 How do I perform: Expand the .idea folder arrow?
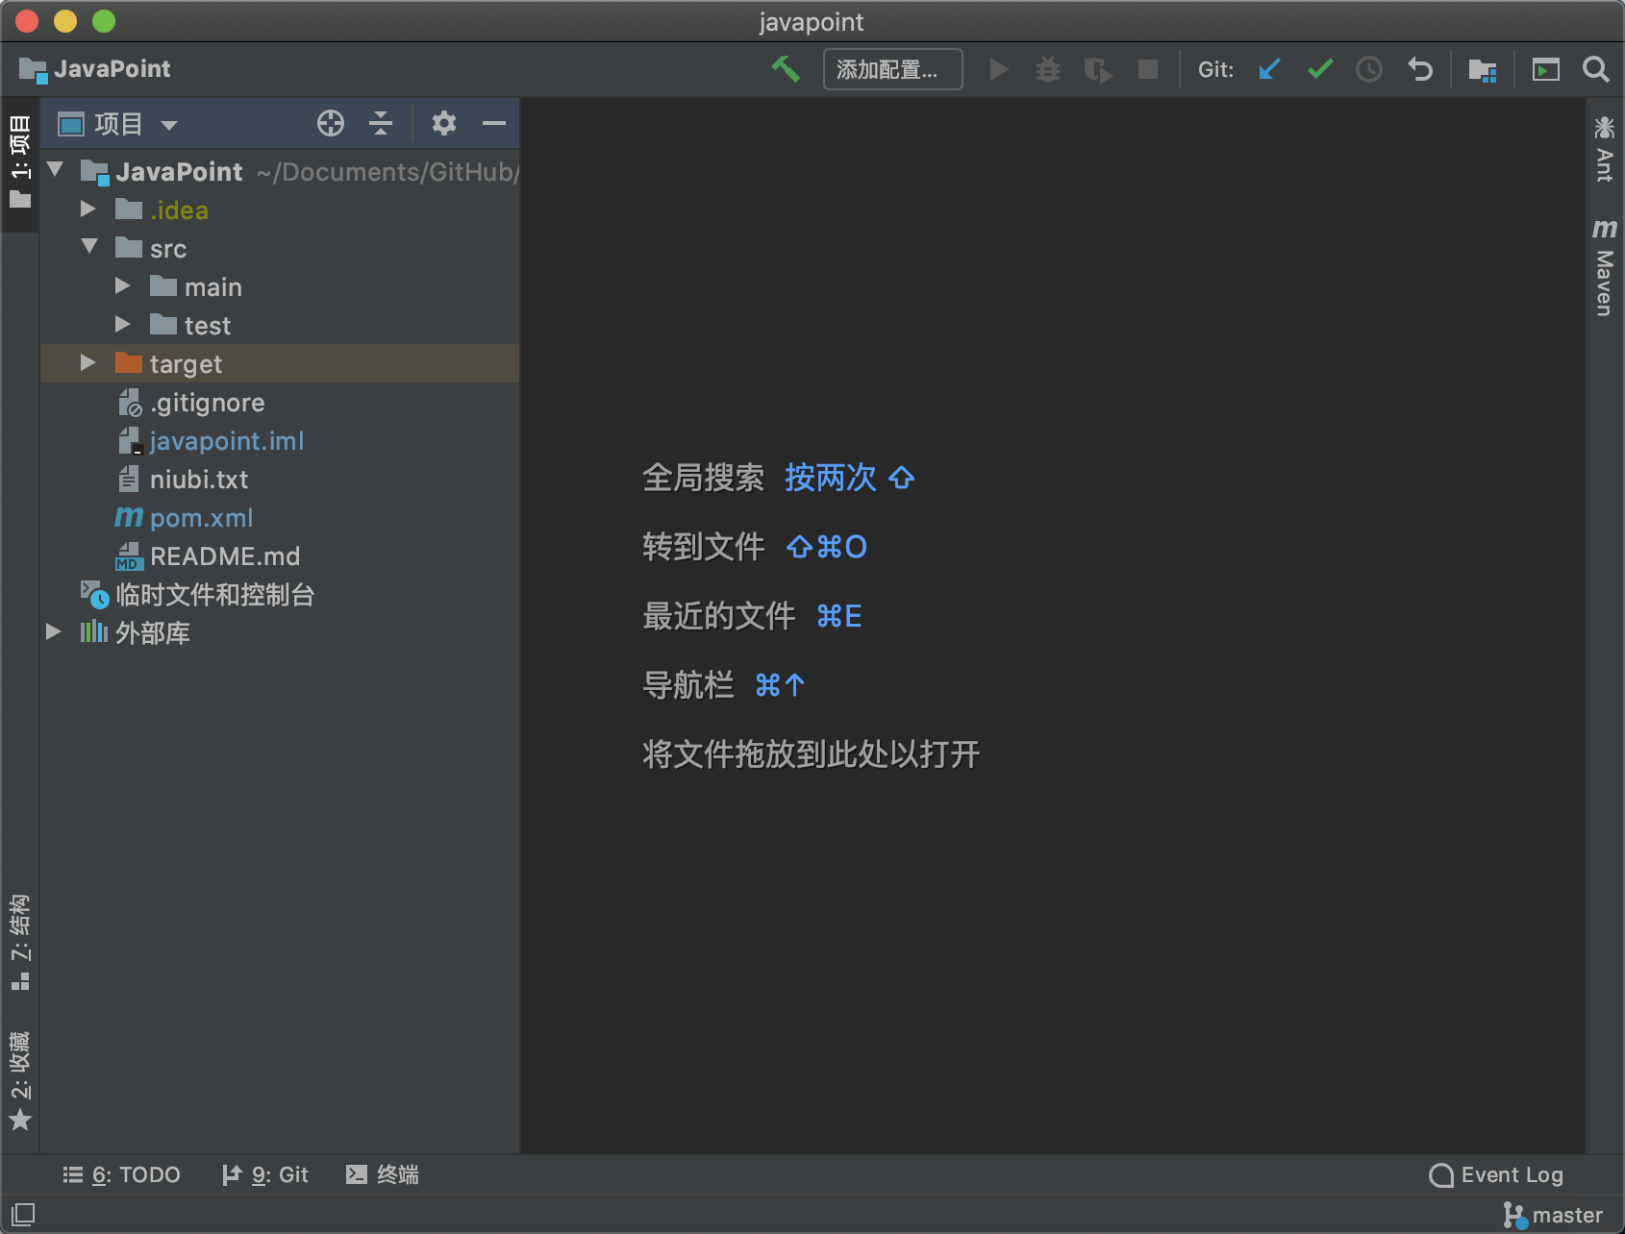[x=88, y=209]
